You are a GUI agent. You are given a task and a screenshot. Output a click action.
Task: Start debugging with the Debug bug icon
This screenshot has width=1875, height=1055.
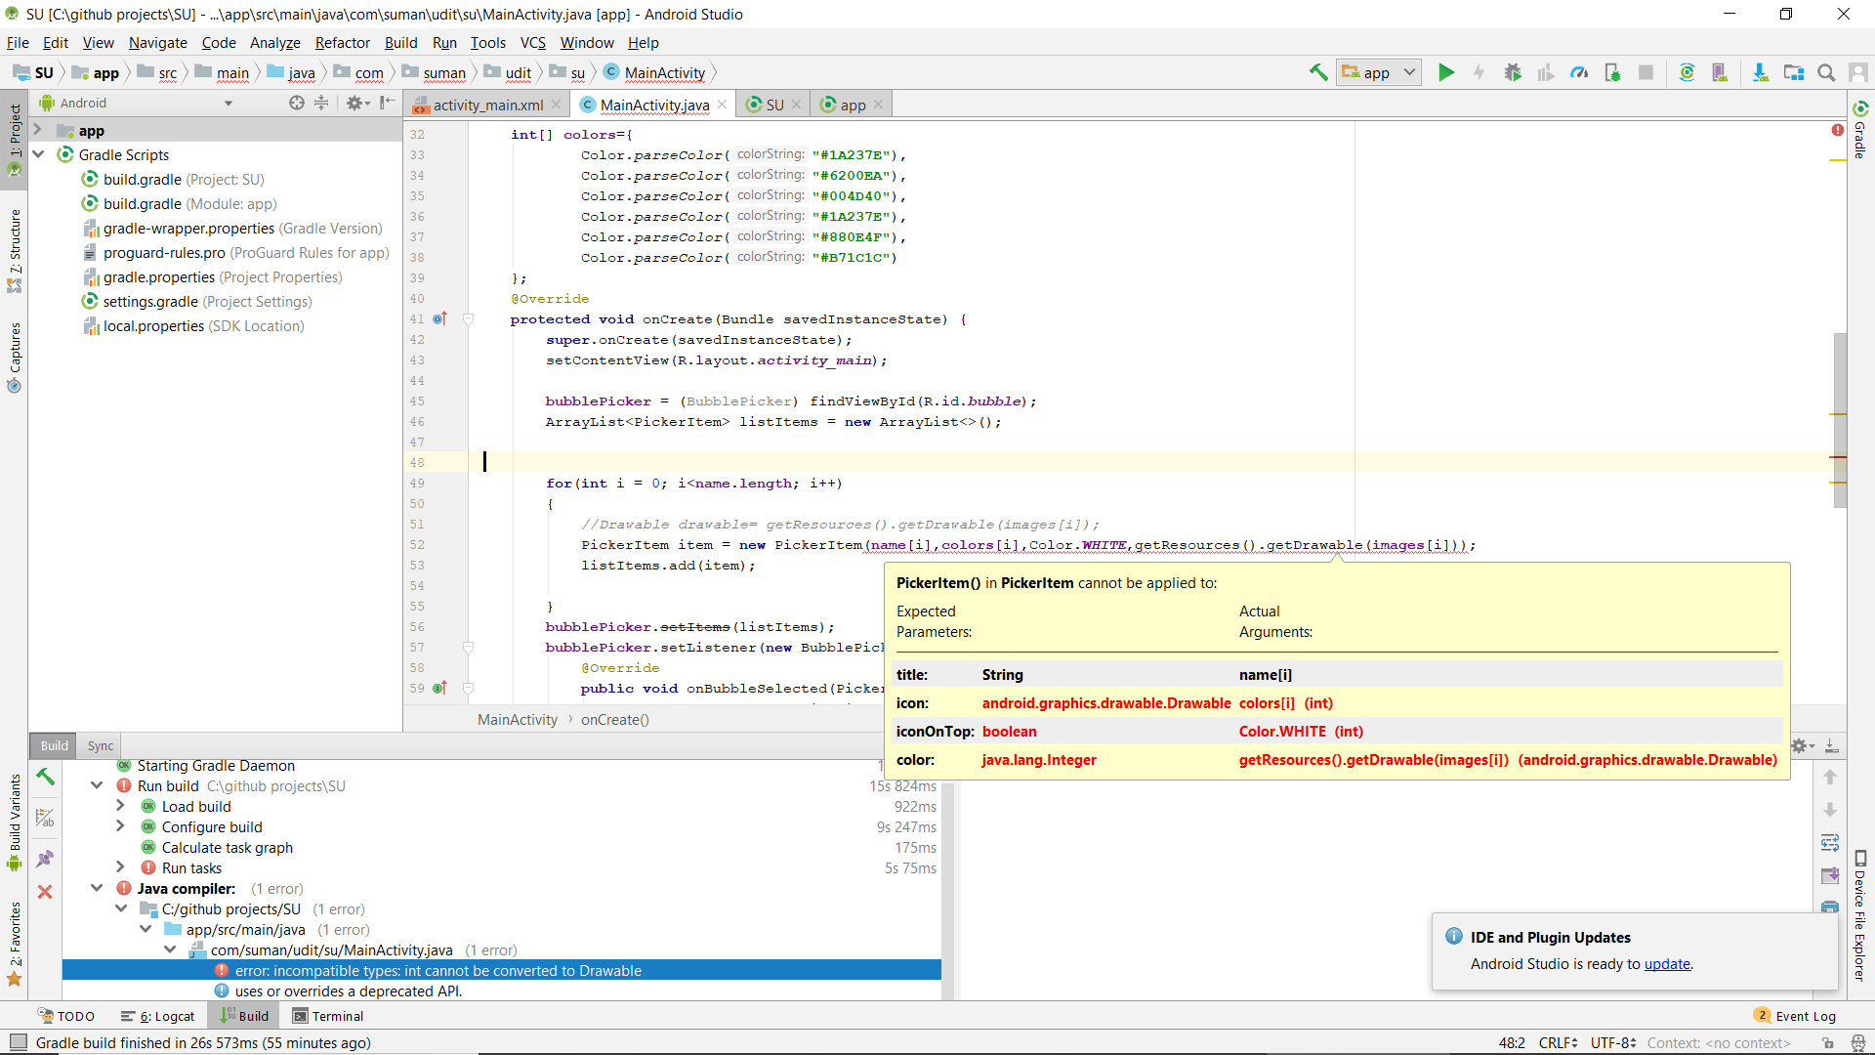pos(1513,72)
